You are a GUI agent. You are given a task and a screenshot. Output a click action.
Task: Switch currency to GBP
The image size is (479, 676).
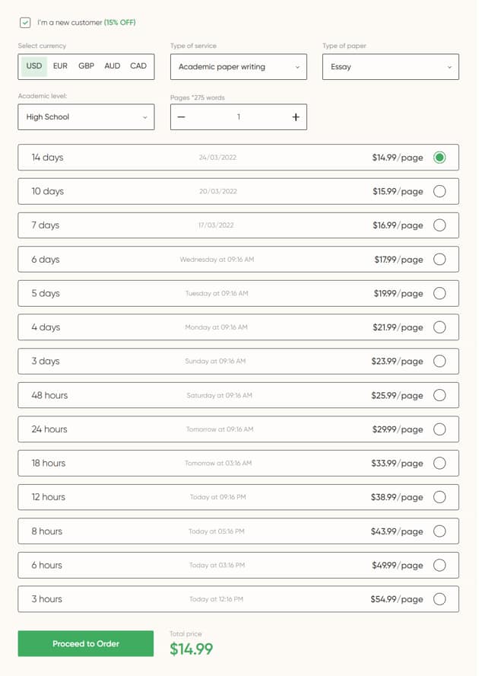point(86,66)
